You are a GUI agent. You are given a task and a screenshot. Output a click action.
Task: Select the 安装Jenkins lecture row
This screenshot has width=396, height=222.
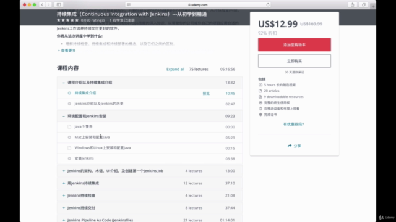tap(150, 158)
